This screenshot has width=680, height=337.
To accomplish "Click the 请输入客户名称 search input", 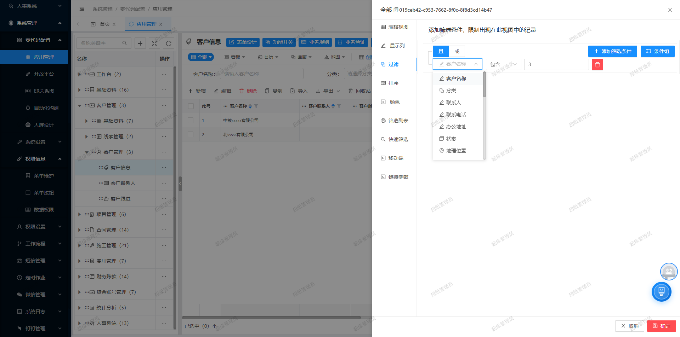I will 261,74.
